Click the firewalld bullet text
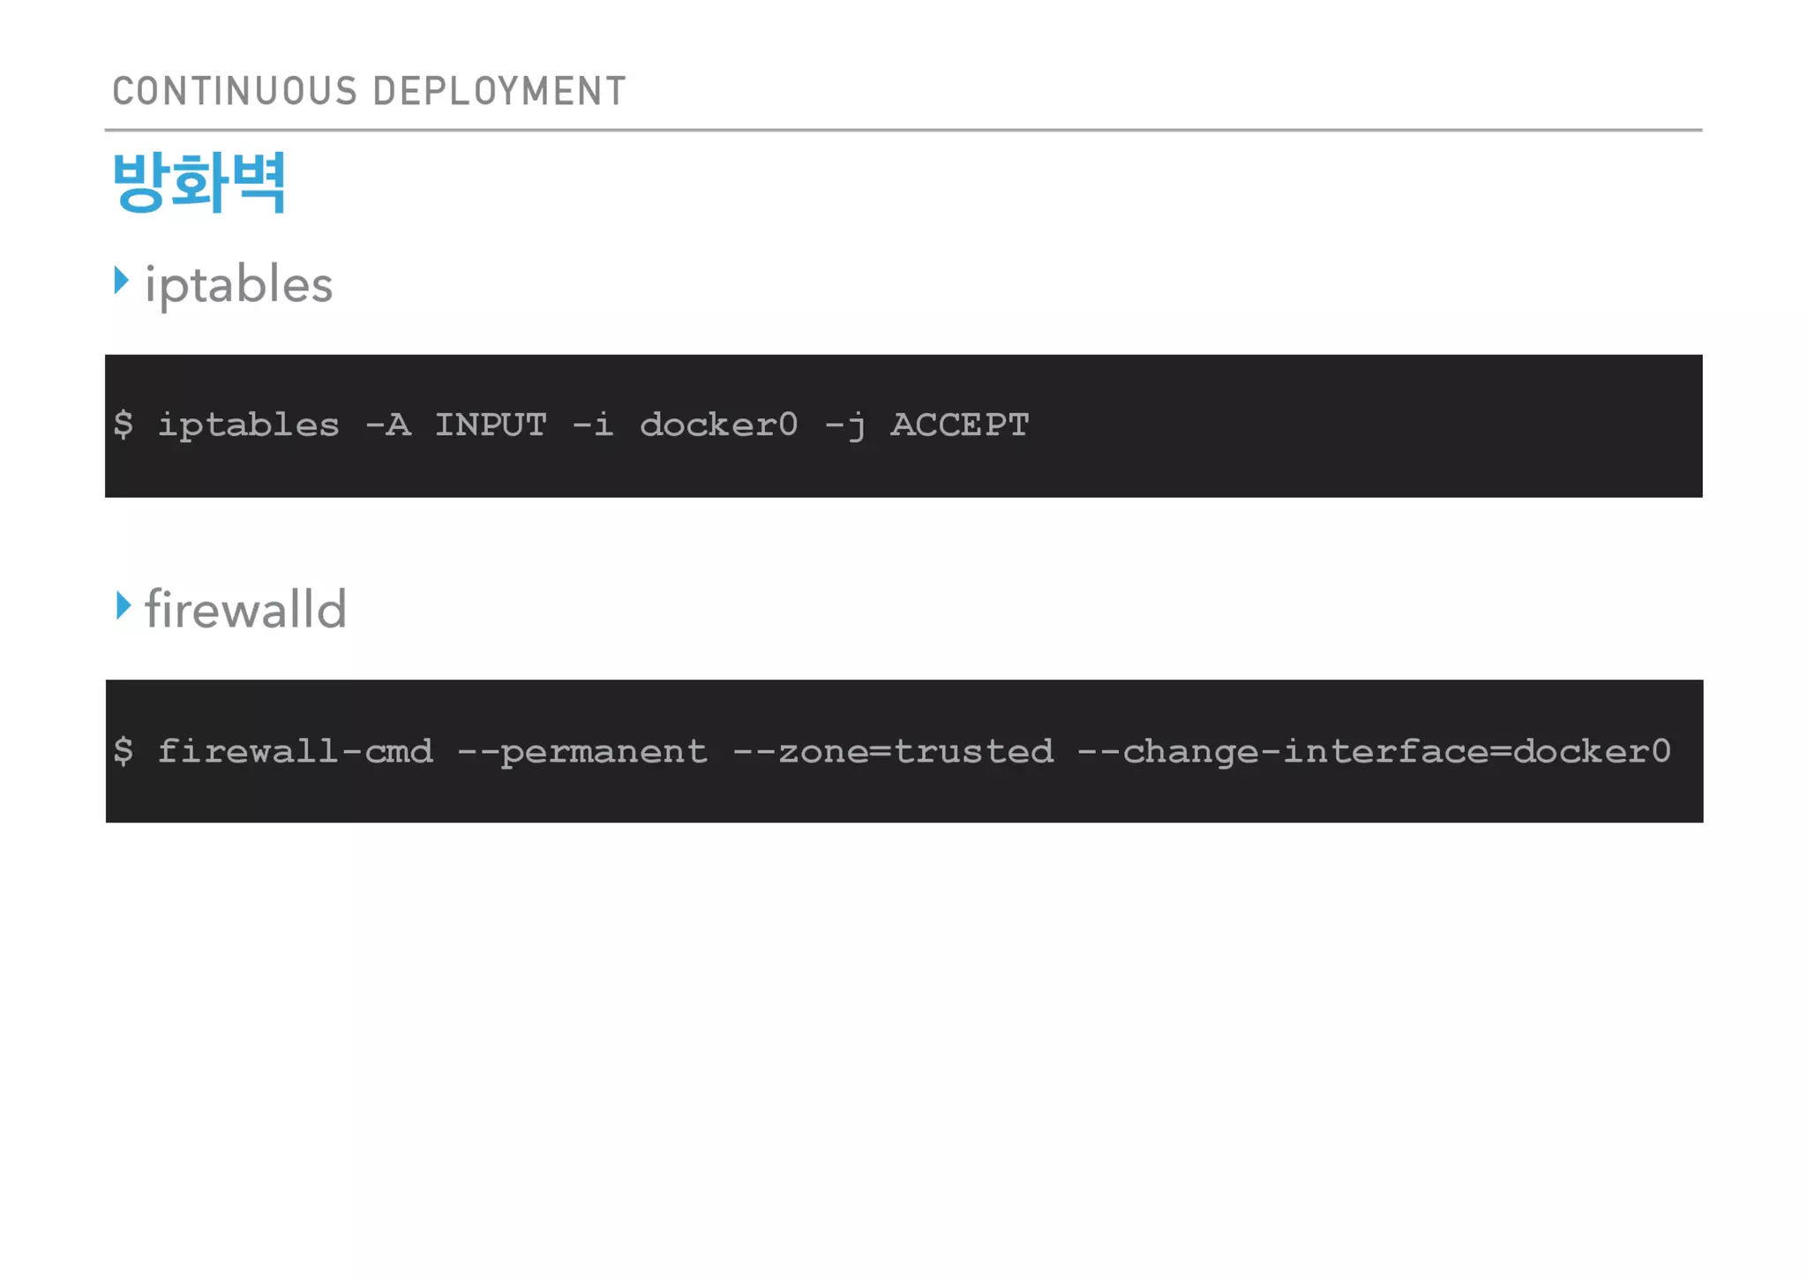This screenshot has width=1807, height=1278. tap(245, 609)
